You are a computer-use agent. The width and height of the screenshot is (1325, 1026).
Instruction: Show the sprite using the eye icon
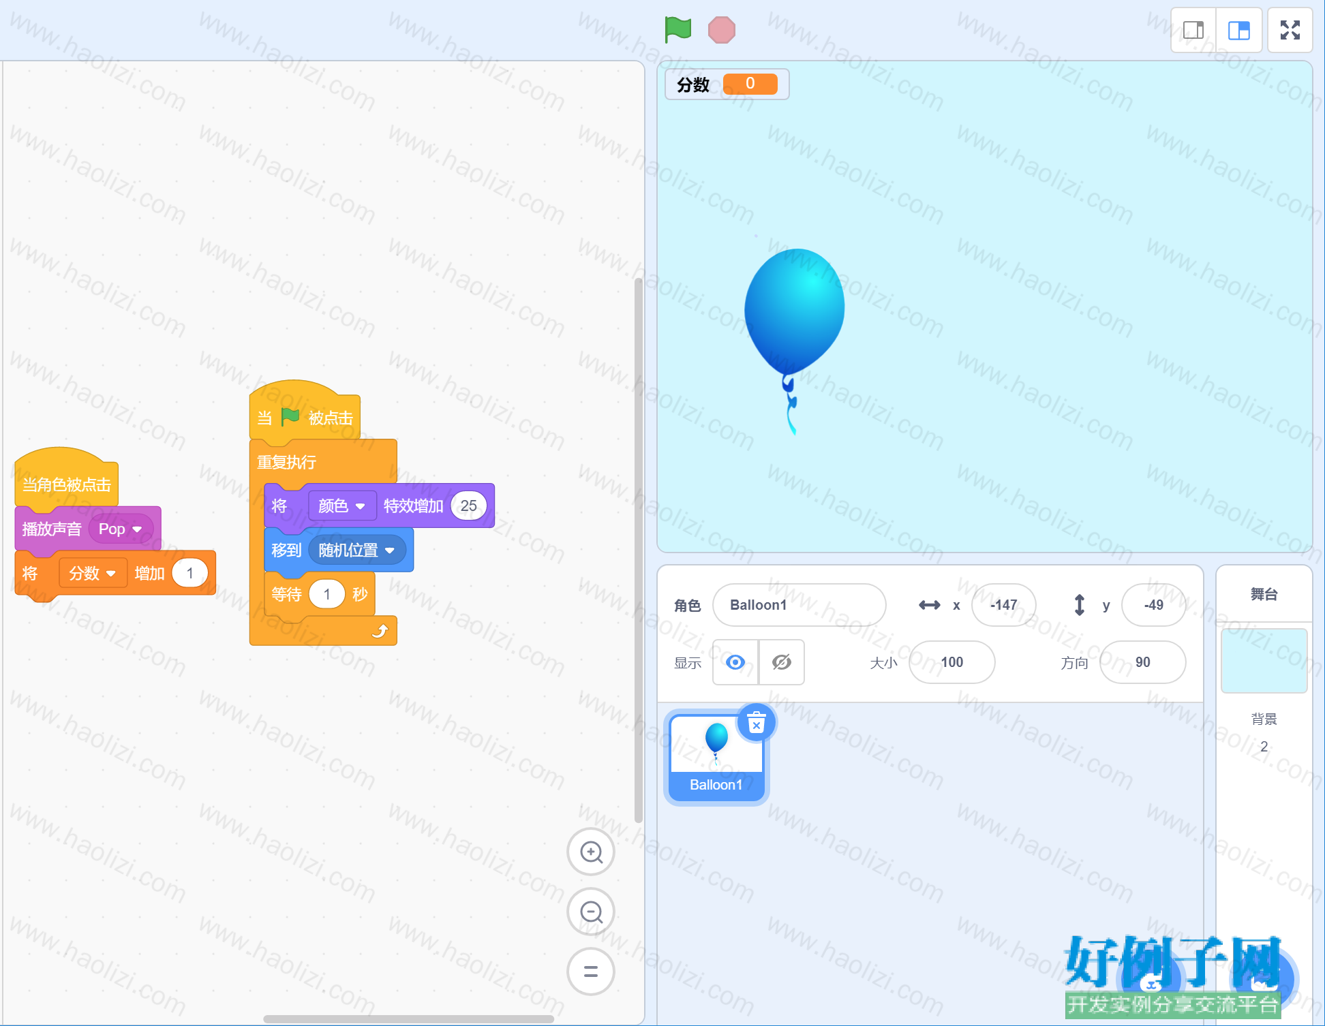point(735,662)
